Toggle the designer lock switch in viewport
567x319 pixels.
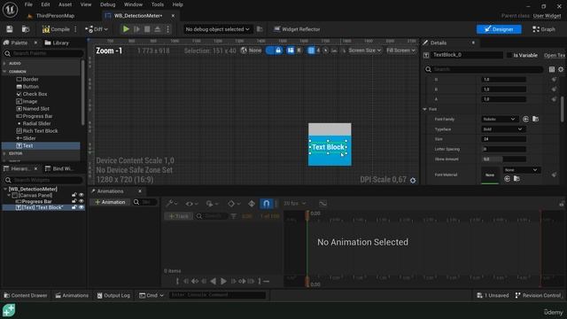(274, 51)
